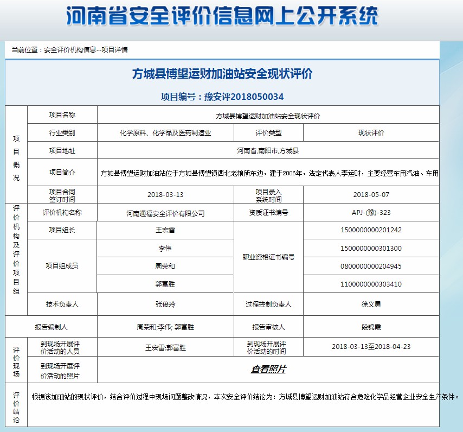Select member name 周荣和

165,266
